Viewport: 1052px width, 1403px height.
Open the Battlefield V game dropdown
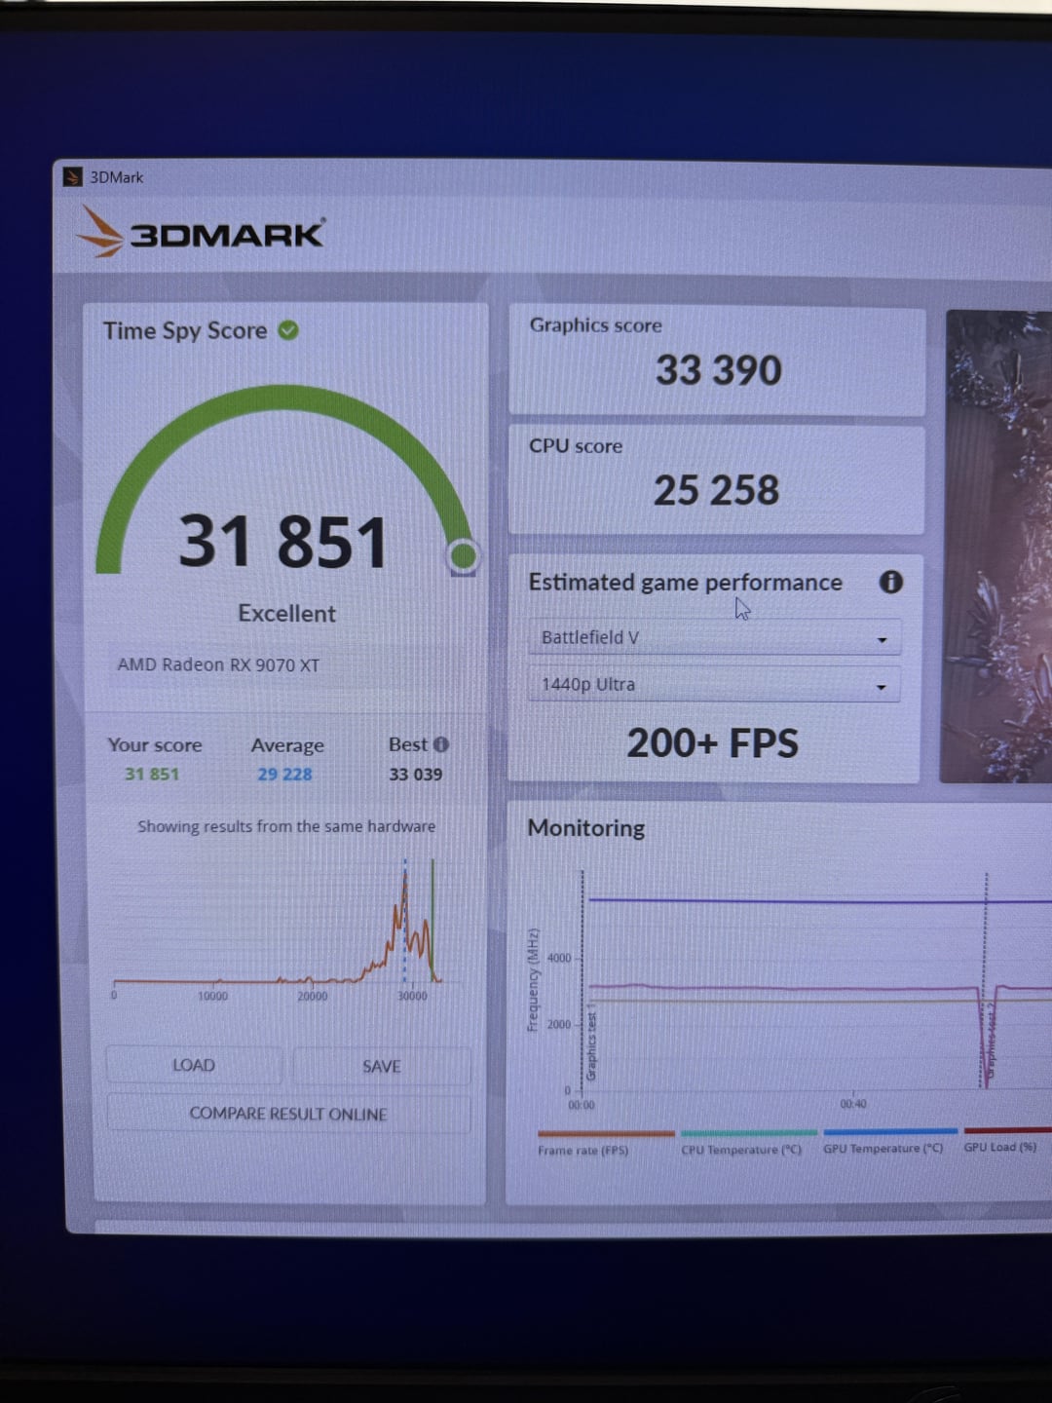coord(715,637)
